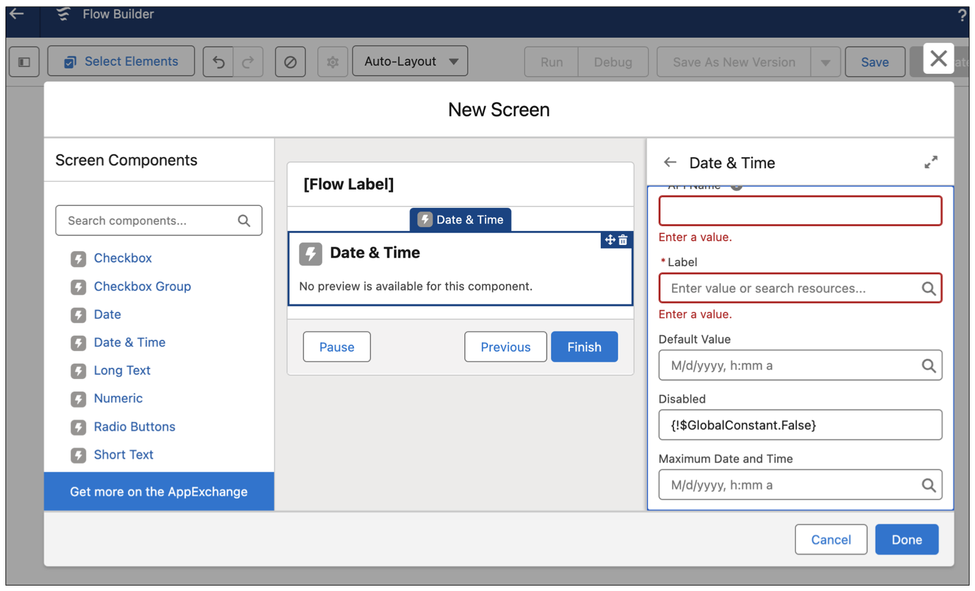Click the cancel/no-entry icon in the toolbar
Screen dimensions: 975x591
290,61
